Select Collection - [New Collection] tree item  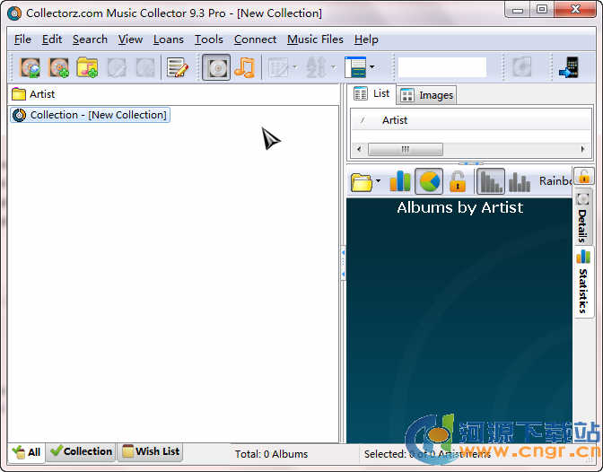(x=90, y=115)
